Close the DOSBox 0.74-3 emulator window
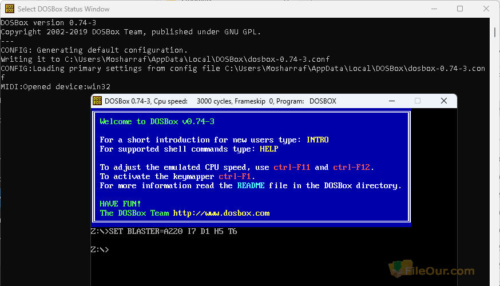500x286 pixels. (444, 101)
